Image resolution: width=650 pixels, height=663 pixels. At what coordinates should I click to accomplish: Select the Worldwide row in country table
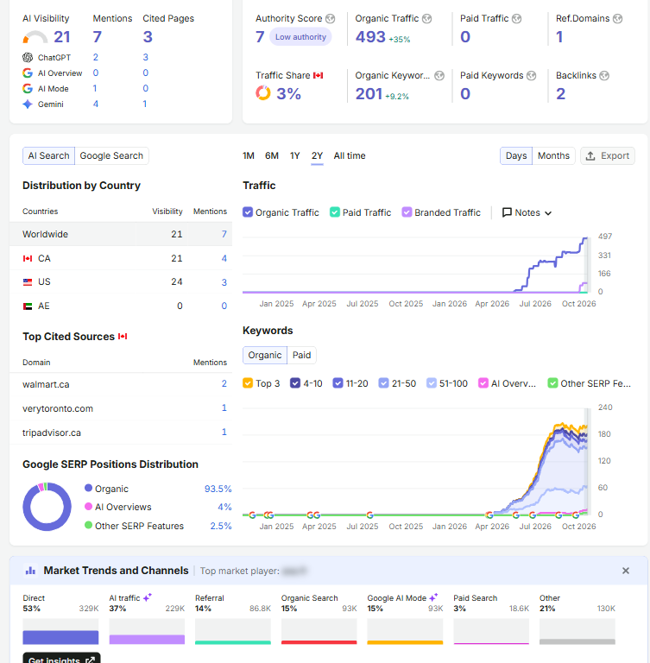pos(121,234)
